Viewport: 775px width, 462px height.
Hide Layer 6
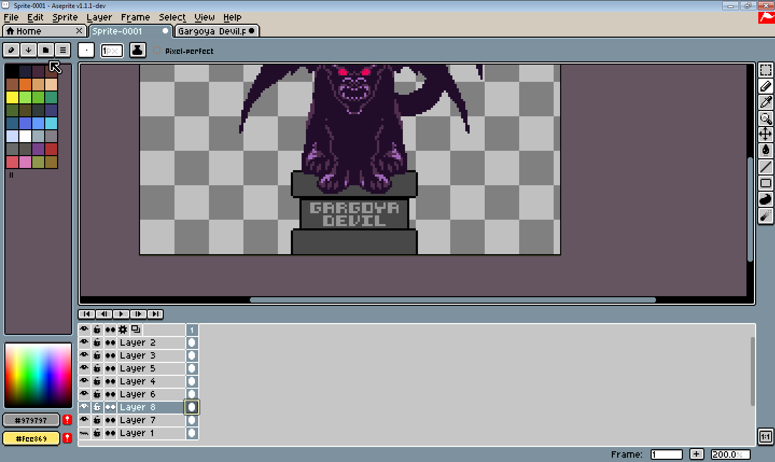[x=84, y=394]
